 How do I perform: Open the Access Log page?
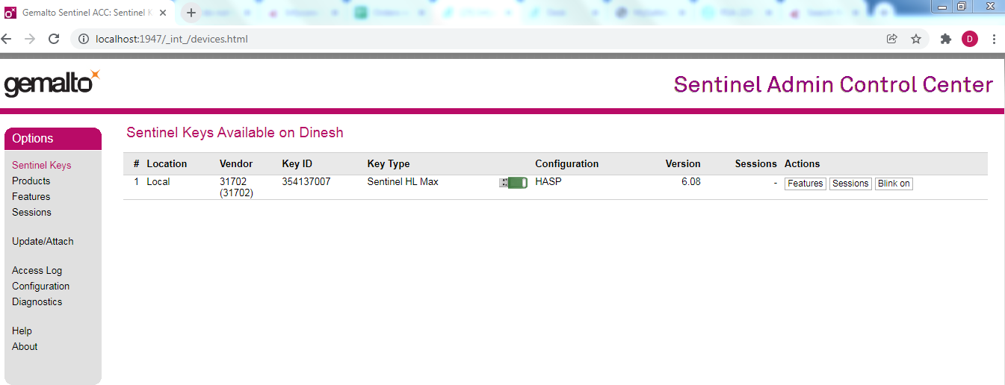37,270
